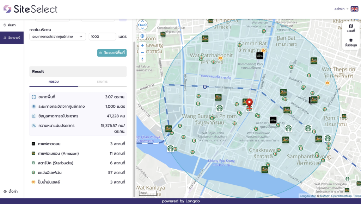Select the 11 สถานที่ count
Screen dimensions: 361x204
117,153
